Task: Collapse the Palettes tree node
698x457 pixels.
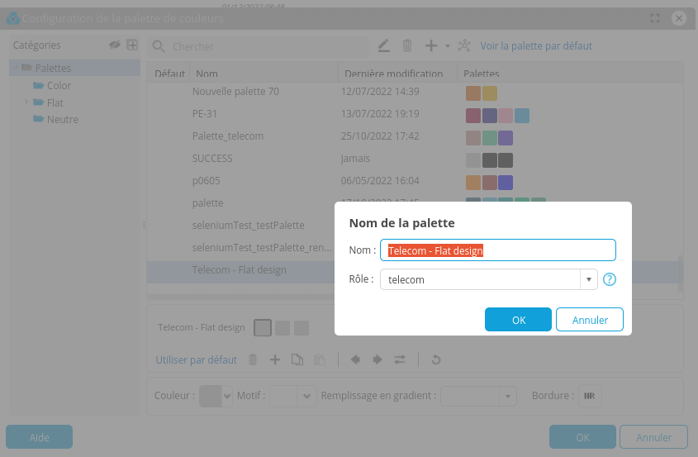Action: (x=16, y=68)
